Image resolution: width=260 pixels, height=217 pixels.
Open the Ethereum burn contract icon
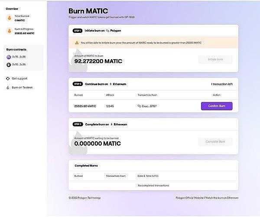[9, 64]
